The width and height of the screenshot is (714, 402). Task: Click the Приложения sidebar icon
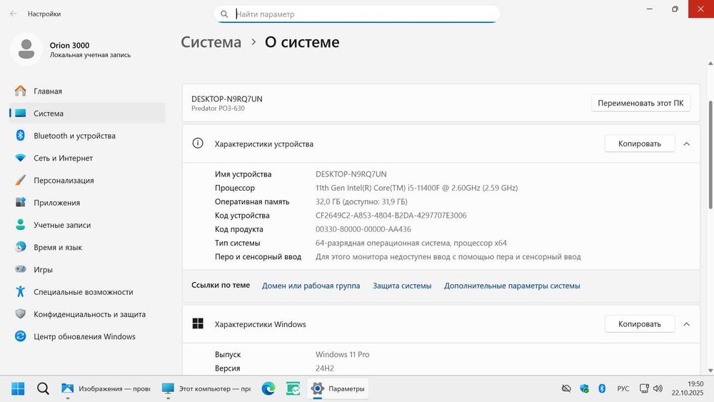pyautogui.click(x=21, y=203)
